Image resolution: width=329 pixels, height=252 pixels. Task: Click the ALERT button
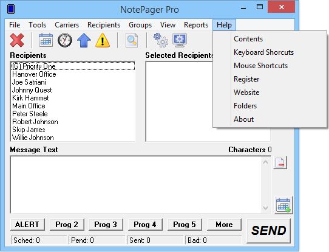(x=27, y=225)
